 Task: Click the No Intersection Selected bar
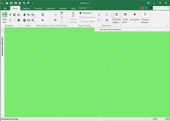[x=132, y=30]
